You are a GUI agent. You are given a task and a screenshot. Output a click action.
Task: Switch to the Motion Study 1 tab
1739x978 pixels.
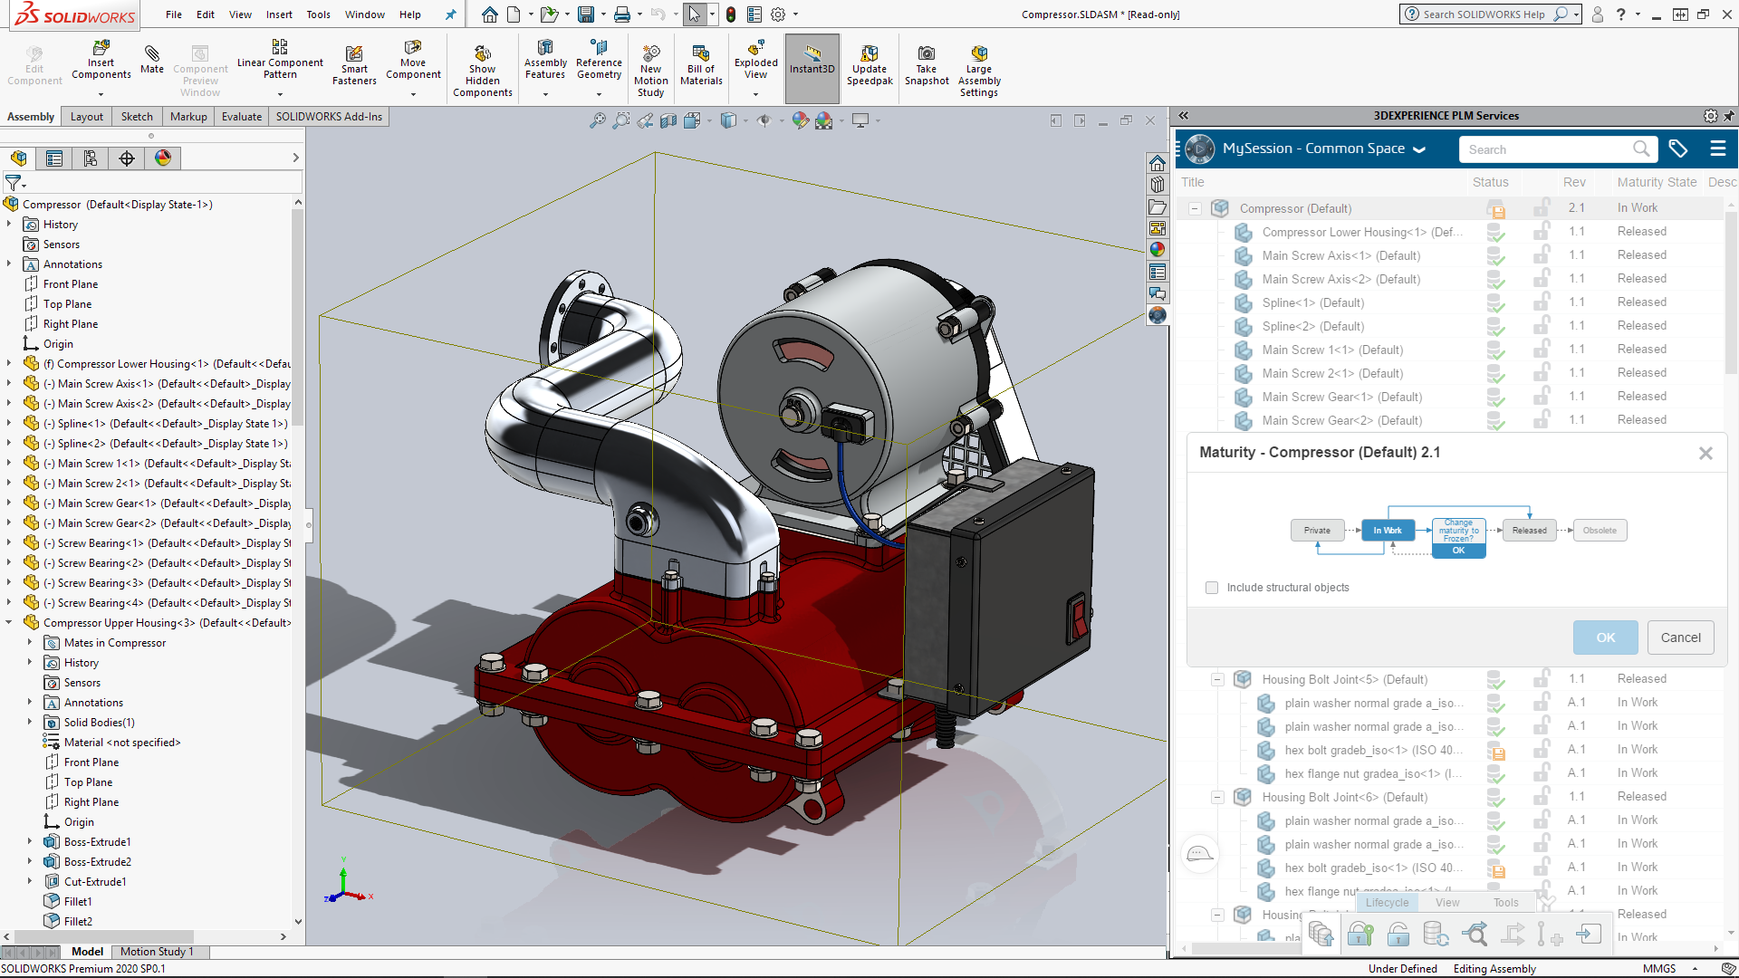[x=159, y=952]
